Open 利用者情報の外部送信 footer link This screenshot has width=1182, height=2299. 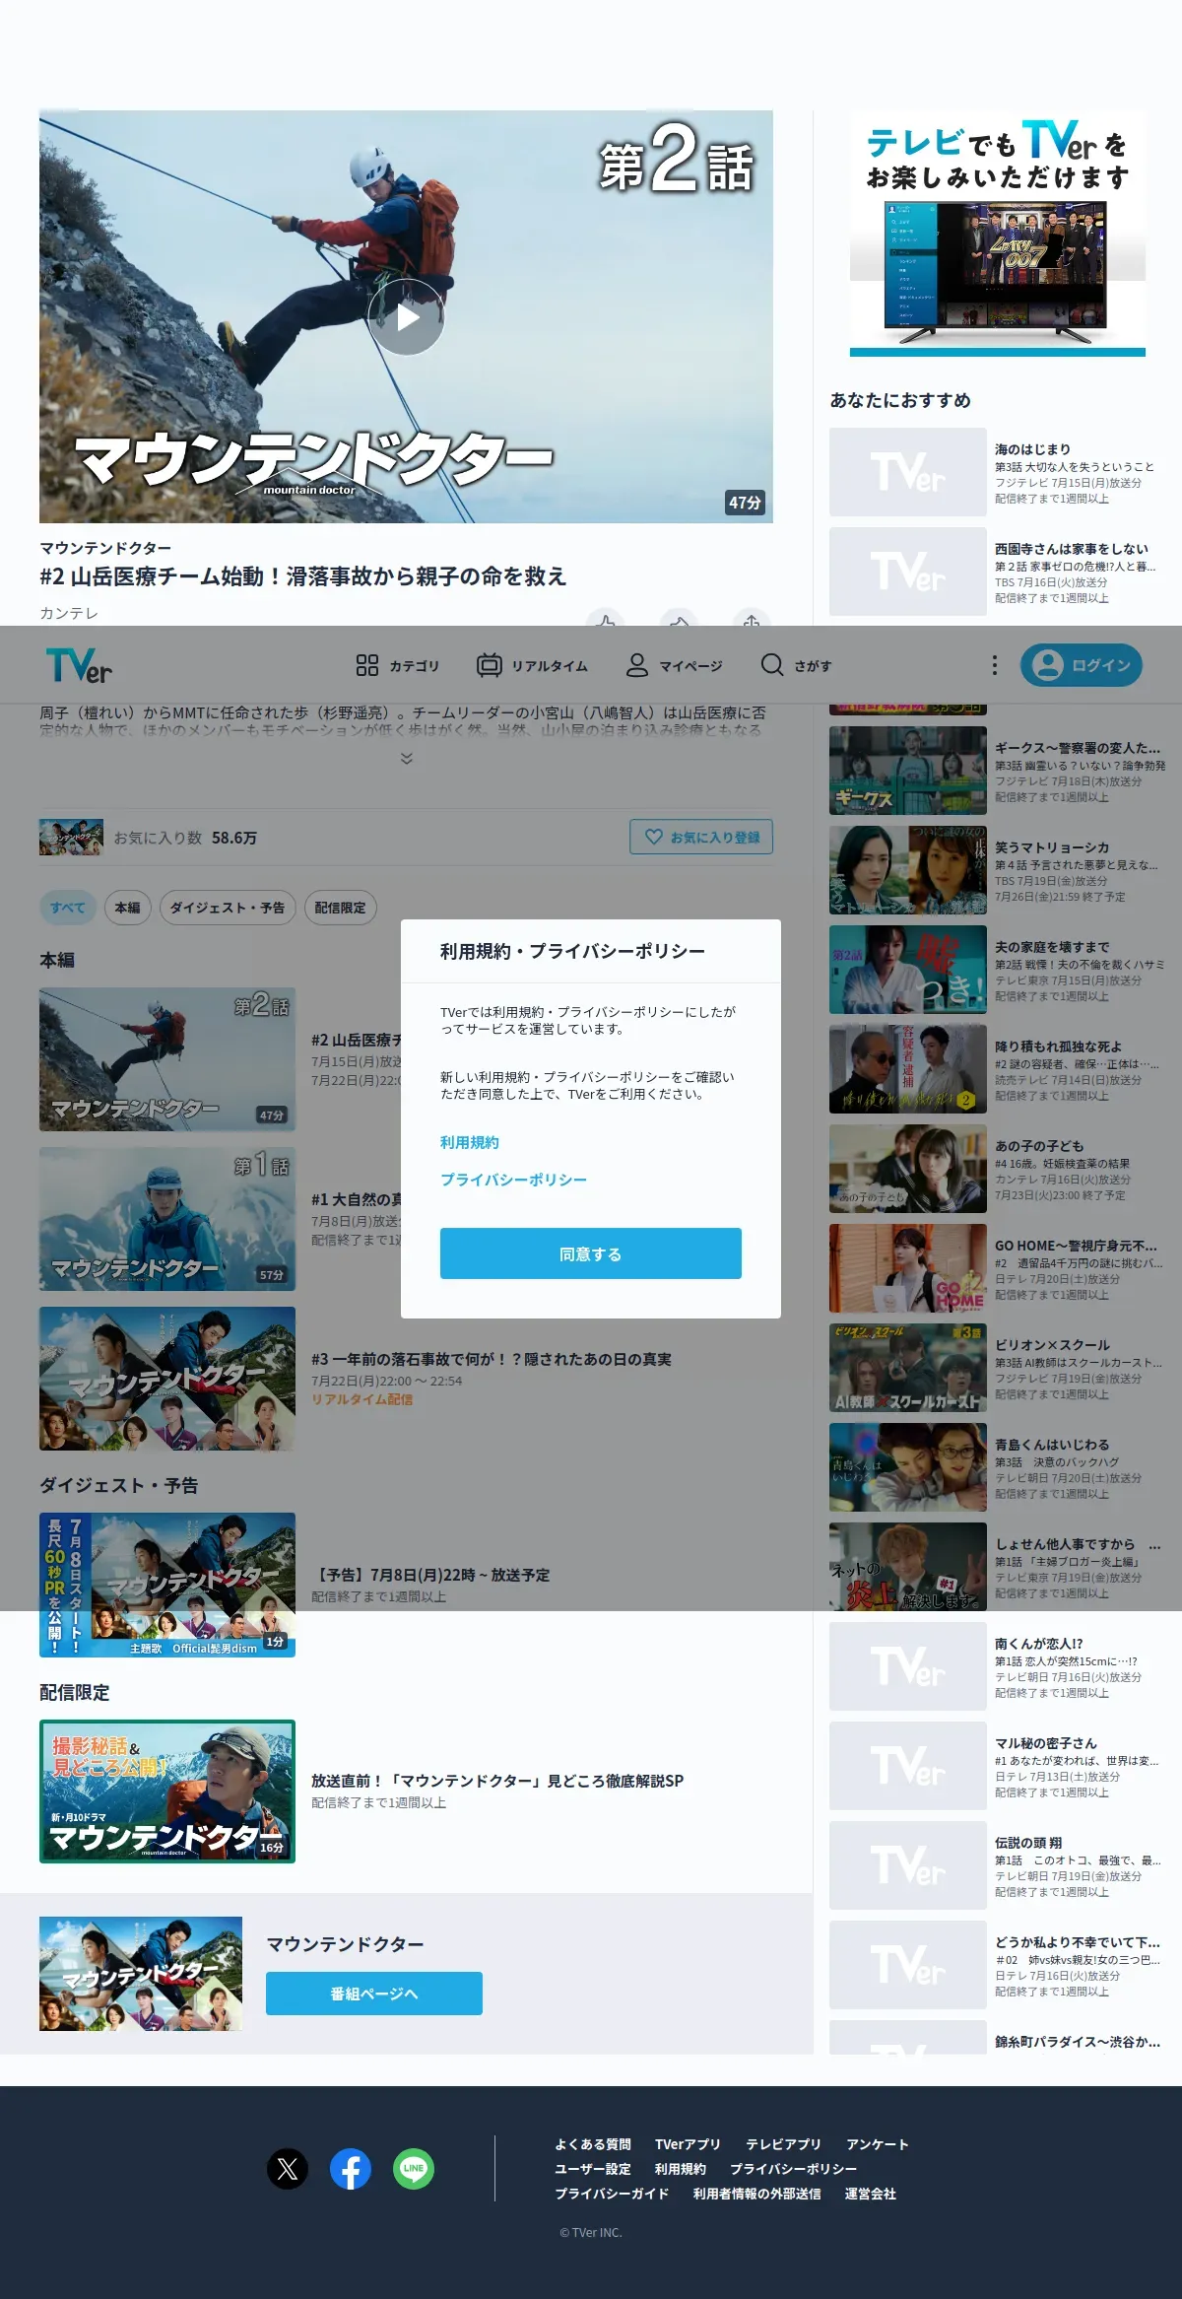tap(756, 2194)
